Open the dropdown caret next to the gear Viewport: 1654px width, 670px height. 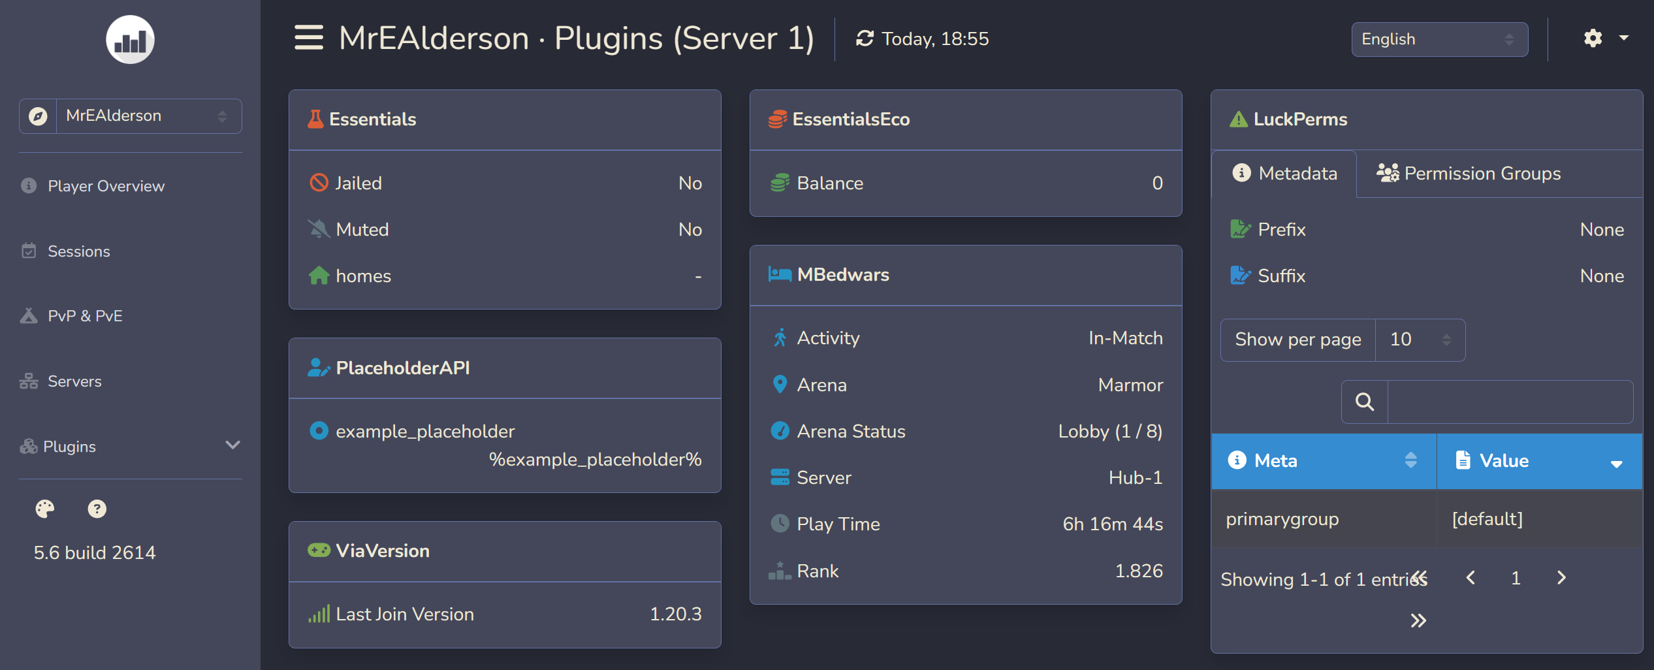coord(1623,38)
